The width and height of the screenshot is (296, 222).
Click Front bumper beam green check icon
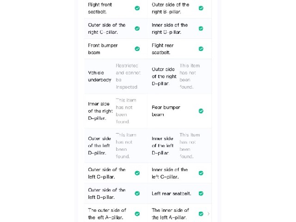tap(137, 49)
